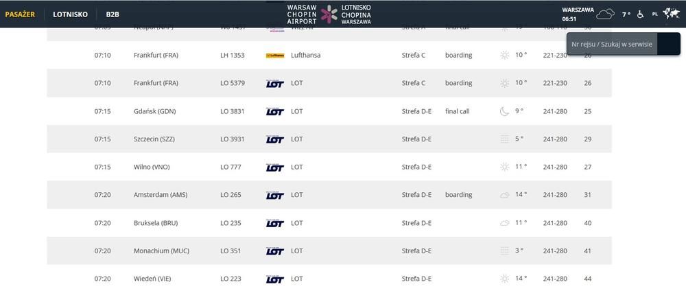686x291 pixels.
Task: Click LOT logo in the Monachium row
Action: coord(274,251)
